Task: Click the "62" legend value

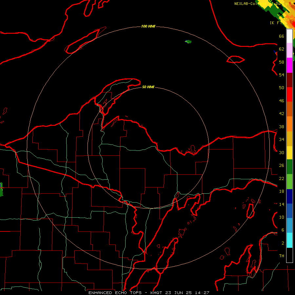Action: click(282, 49)
